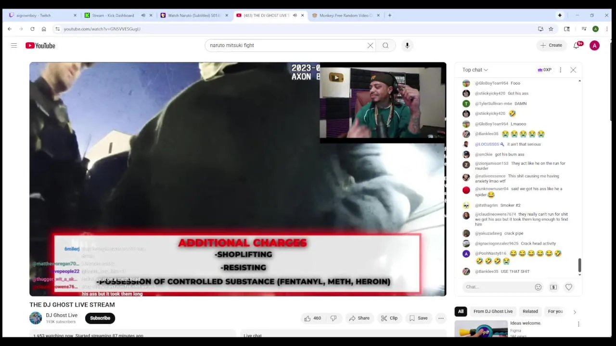616x346 pixels.
Task: Show more chips with the right chevron
Action: [575, 312]
